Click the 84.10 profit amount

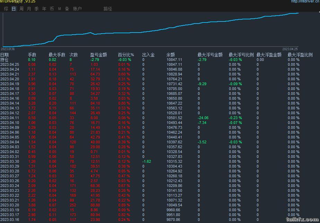click(95, 104)
